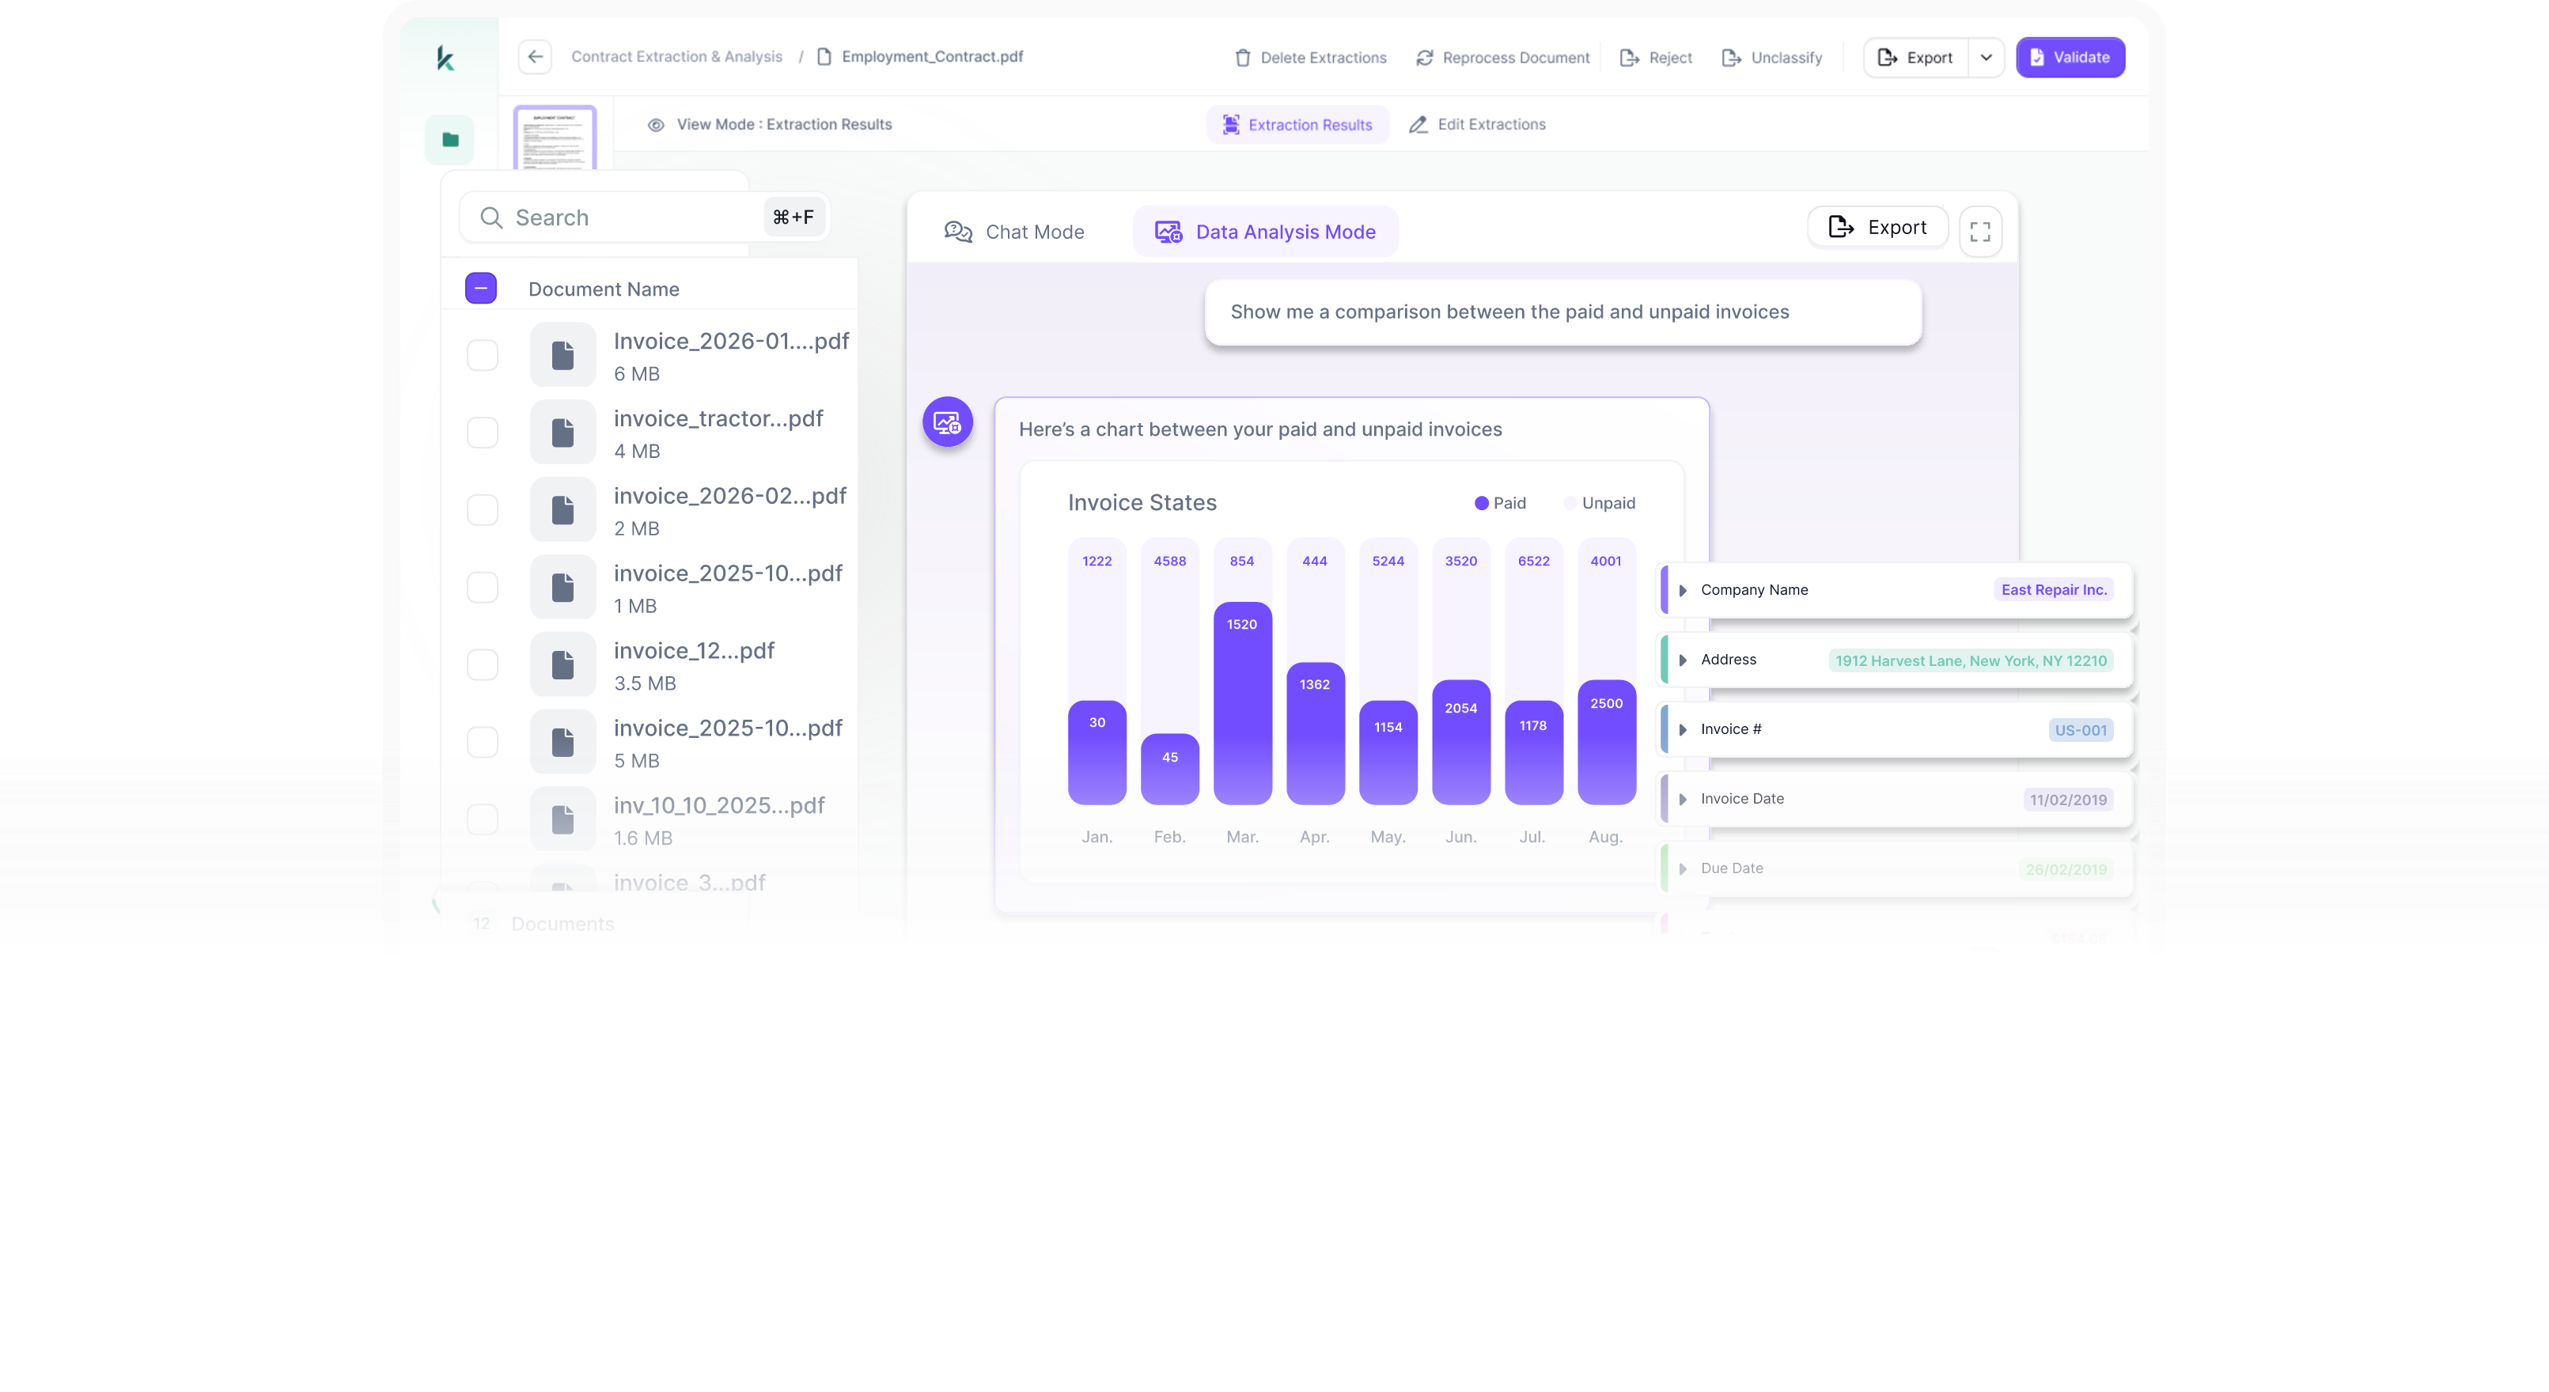Click the Delete Extractions trash icon

[x=1243, y=58]
